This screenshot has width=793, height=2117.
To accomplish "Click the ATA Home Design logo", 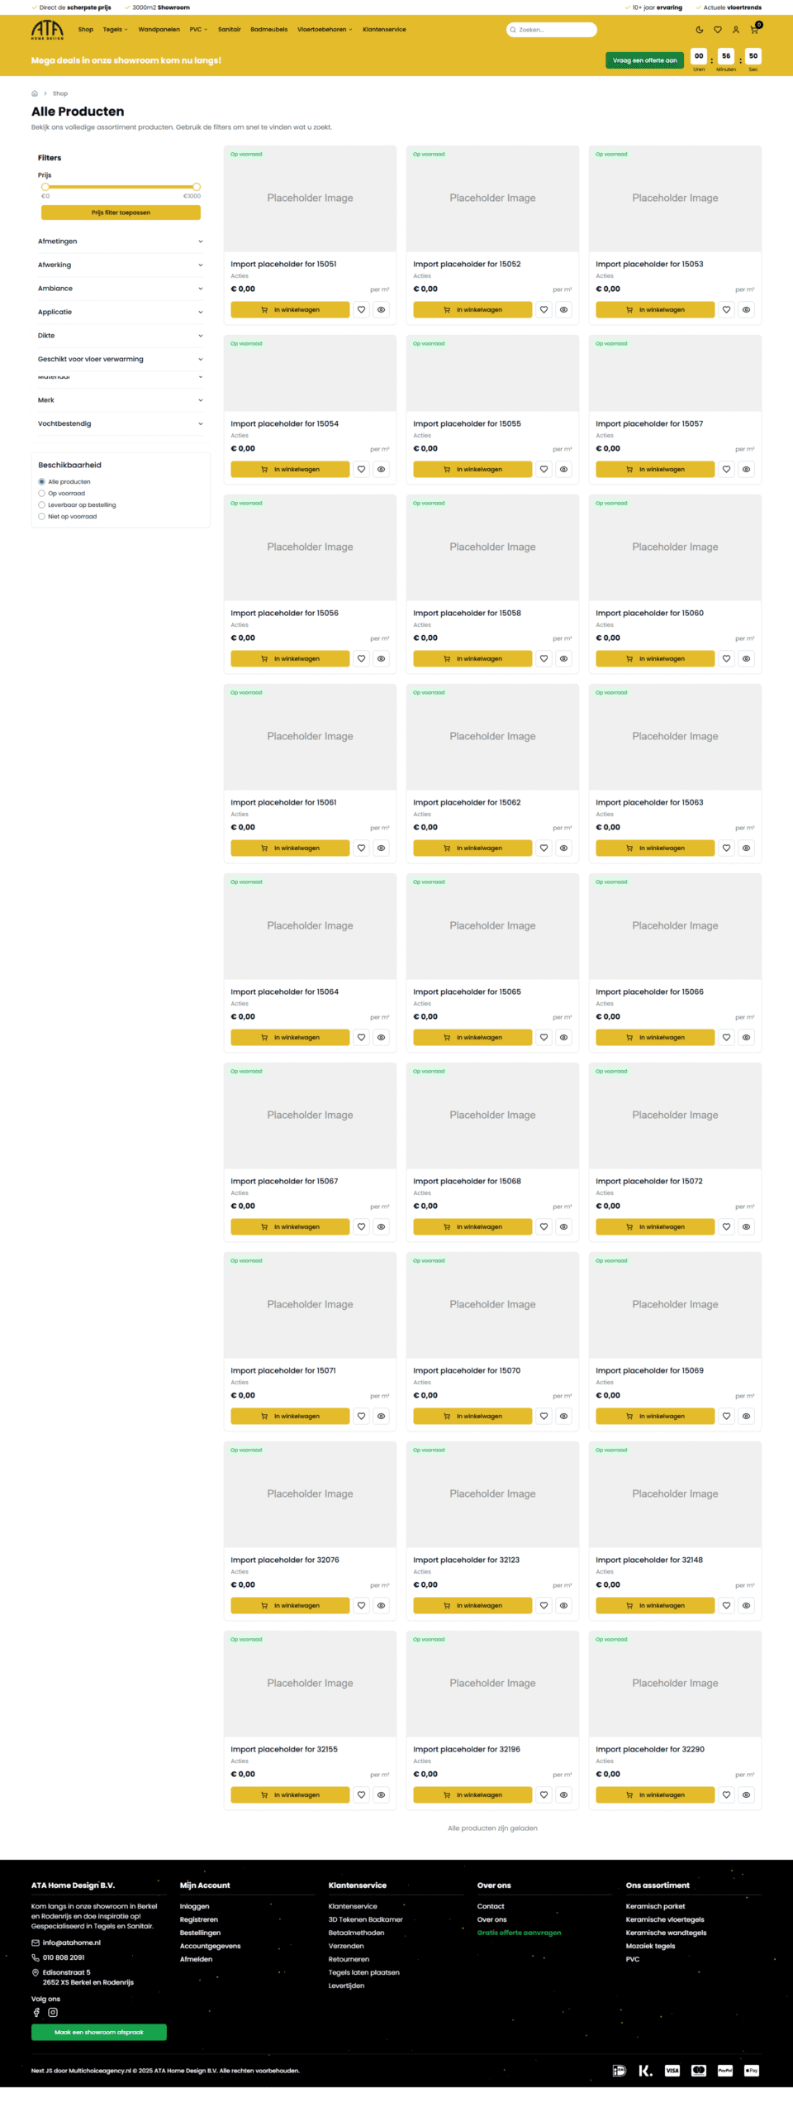I will tap(47, 30).
